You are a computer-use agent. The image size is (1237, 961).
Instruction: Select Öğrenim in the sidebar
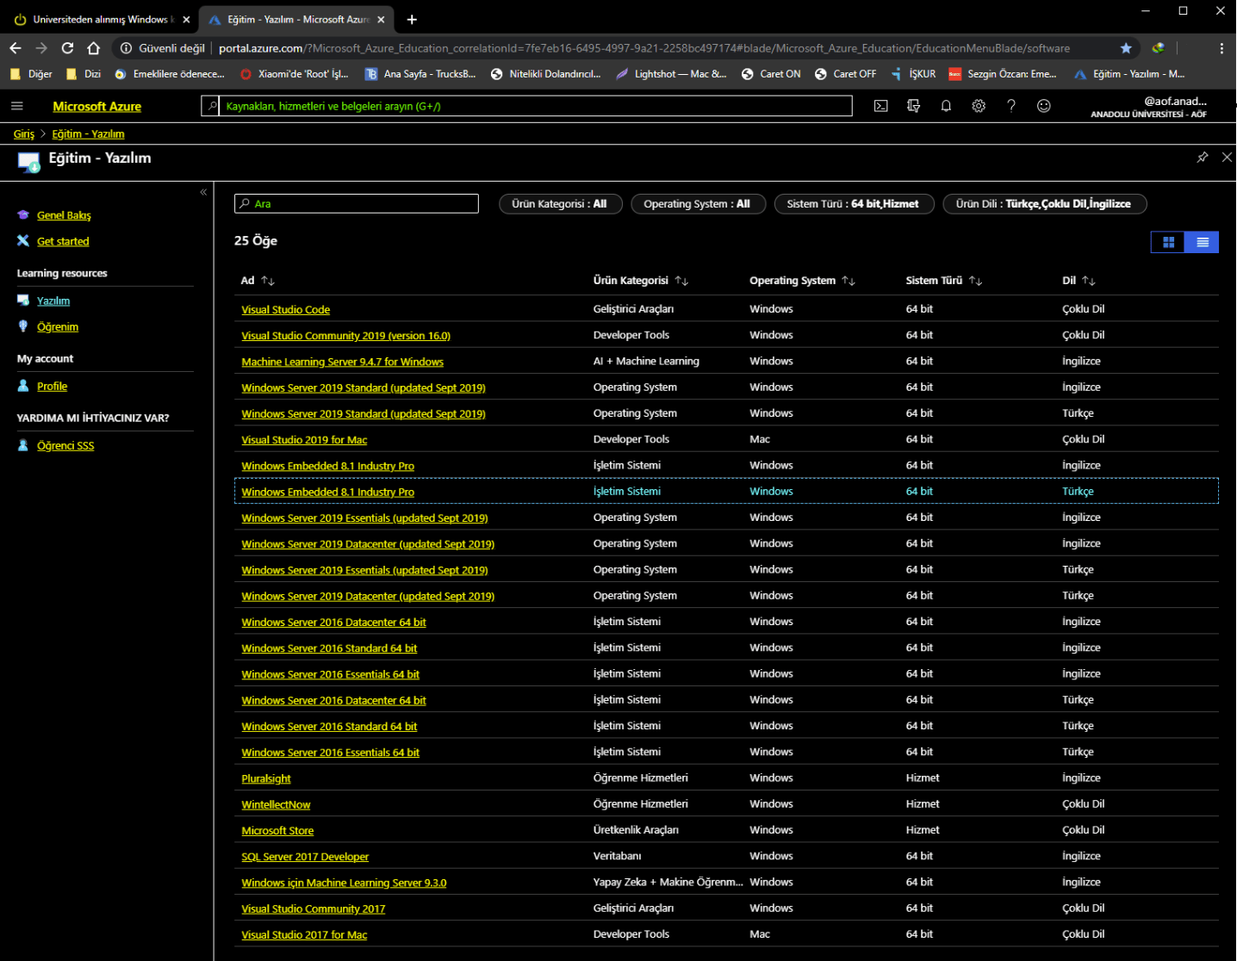coord(58,327)
